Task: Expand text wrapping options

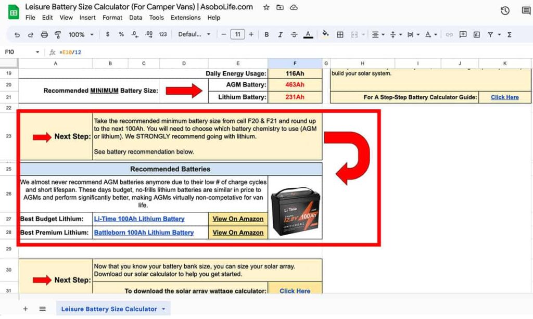Action: [418, 35]
